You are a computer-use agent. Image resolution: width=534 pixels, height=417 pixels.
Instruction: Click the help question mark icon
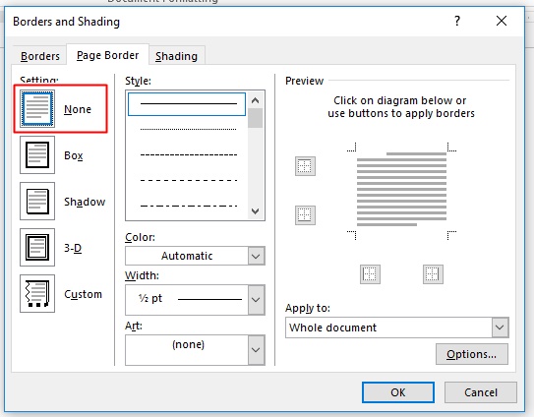point(457,21)
